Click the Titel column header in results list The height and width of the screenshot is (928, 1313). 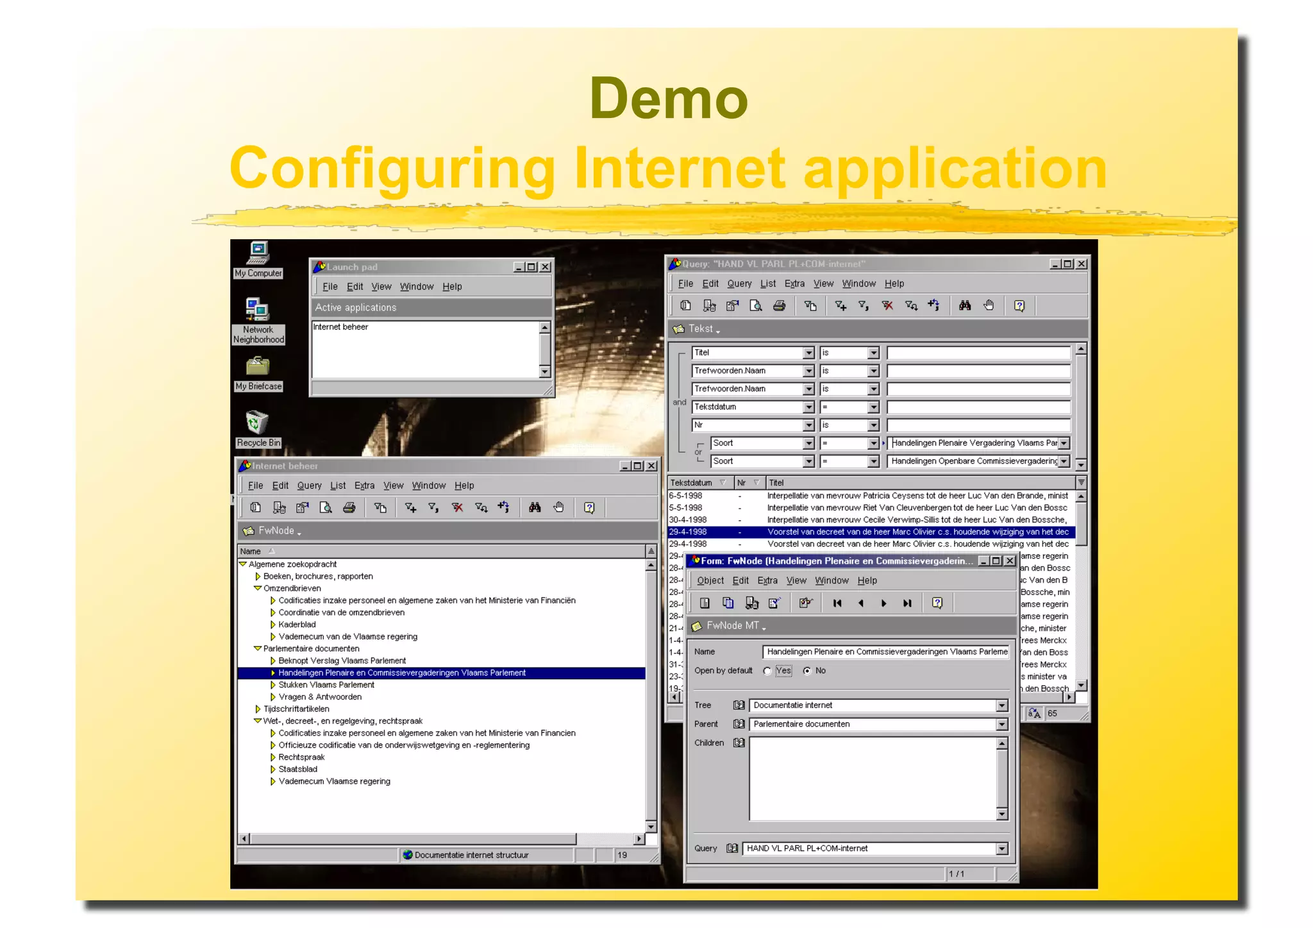921,483
